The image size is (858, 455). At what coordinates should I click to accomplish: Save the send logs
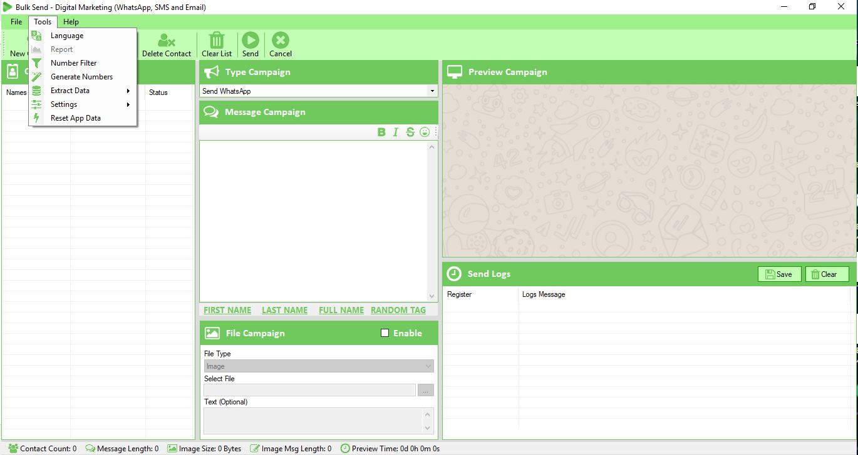[x=780, y=274]
